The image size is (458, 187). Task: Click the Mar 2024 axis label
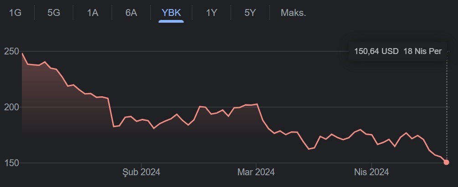256,172
